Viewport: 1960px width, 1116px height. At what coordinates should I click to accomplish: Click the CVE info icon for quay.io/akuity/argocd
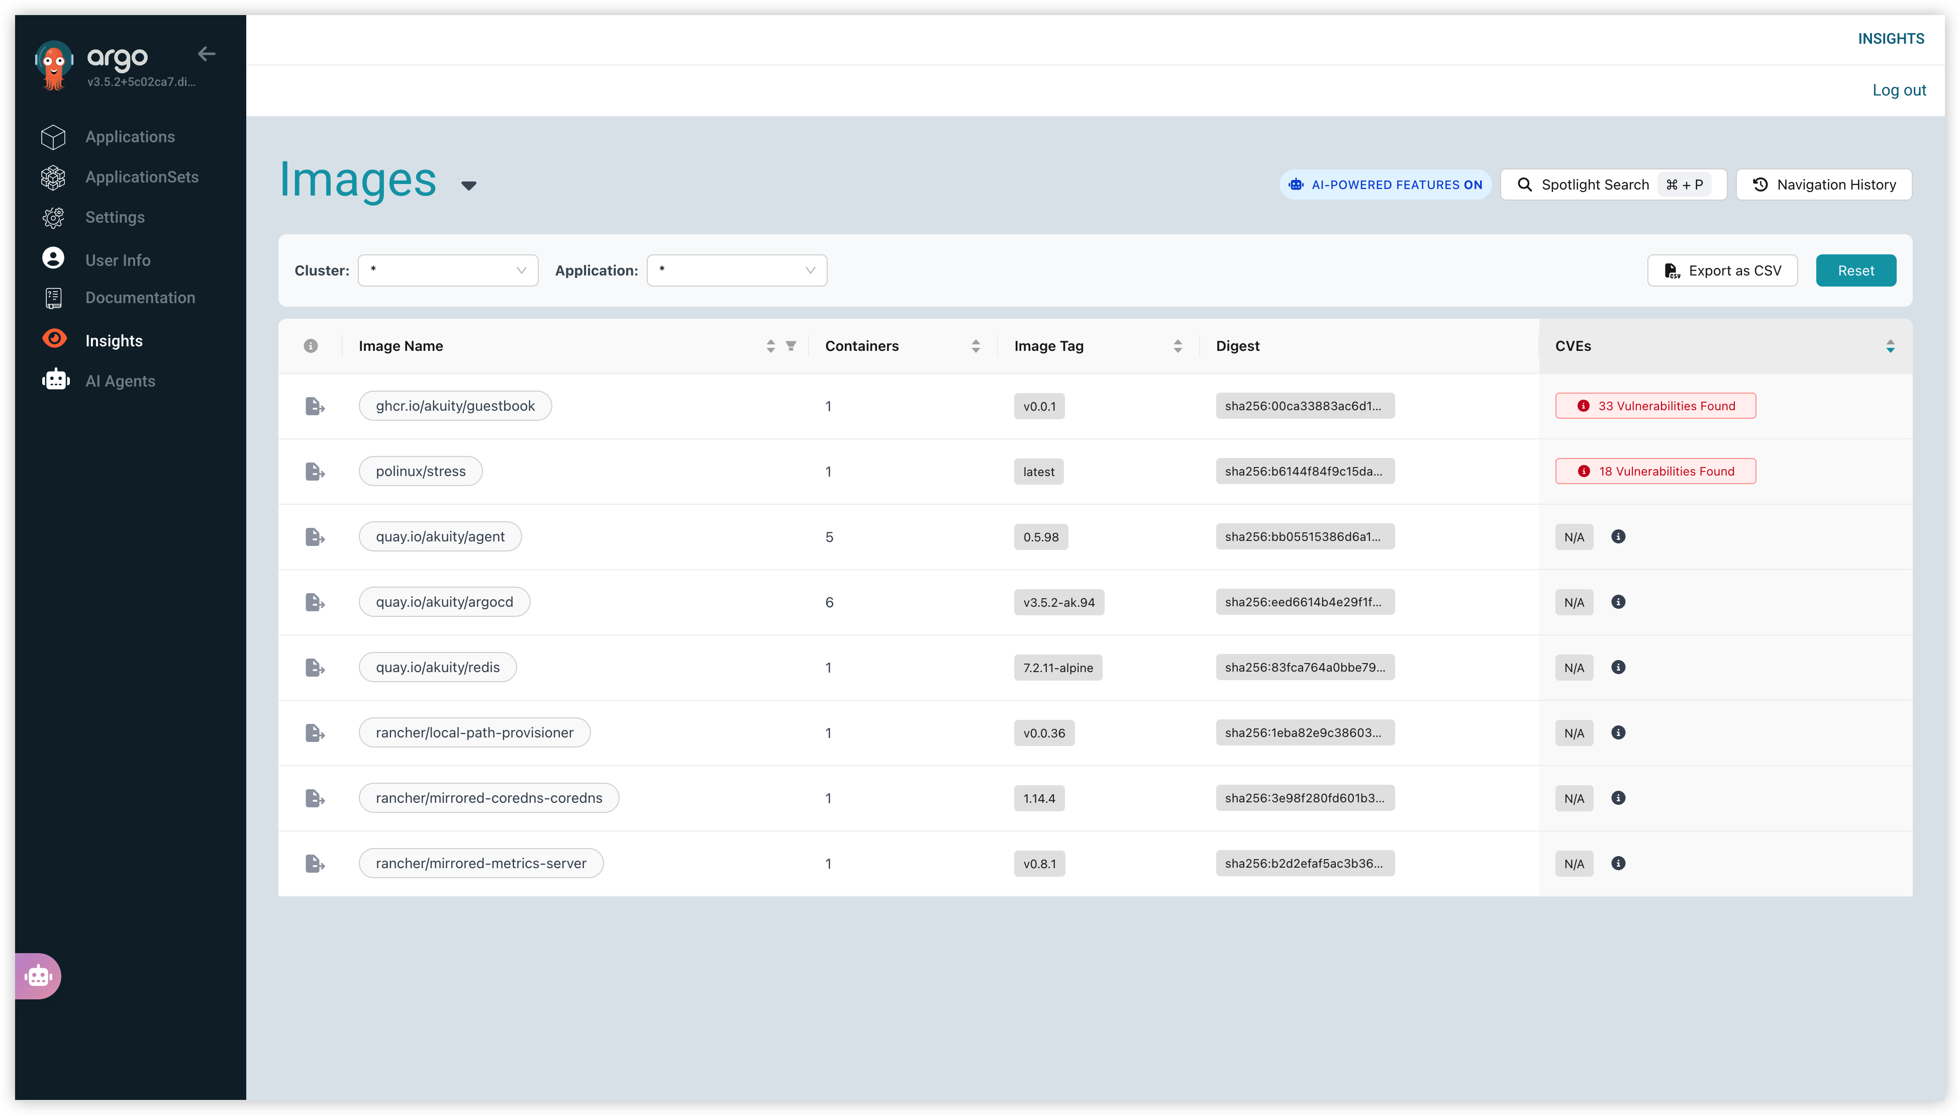1617,602
